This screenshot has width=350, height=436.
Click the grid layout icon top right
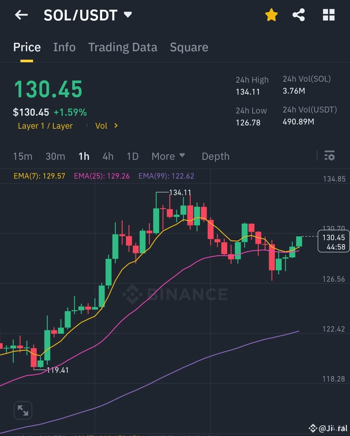(328, 15)
